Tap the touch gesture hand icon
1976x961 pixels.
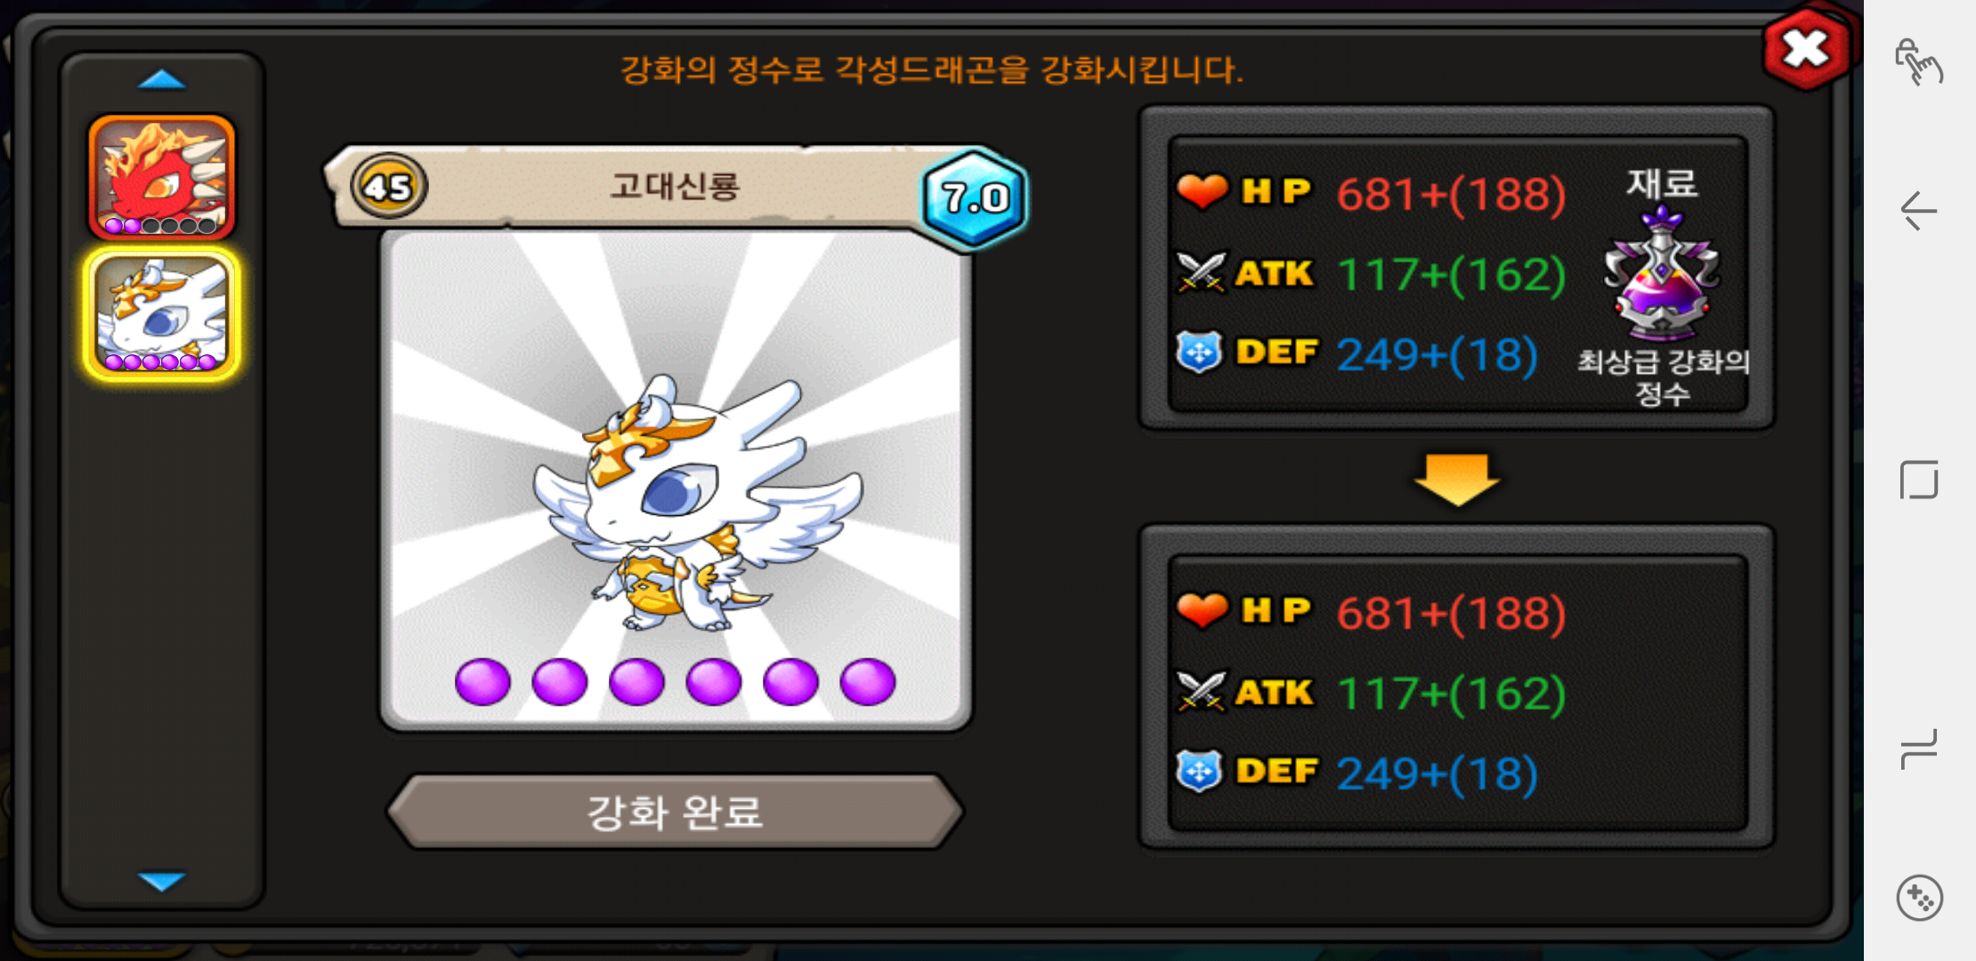(1918, 62)
